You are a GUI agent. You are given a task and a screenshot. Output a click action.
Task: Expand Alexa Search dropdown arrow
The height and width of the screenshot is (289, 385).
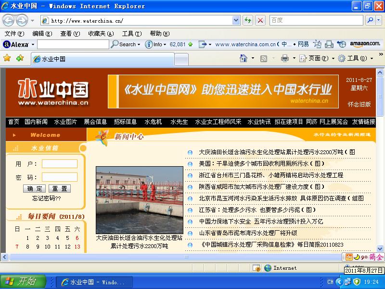click(x=139, y=44)
